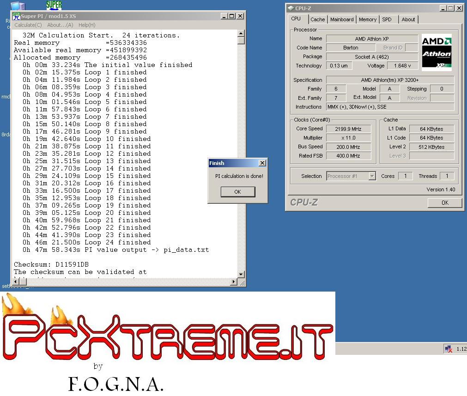Image resolution: width=467 pixels, height=396 pixels.
Task: Click the Loop 24 finished line
Action: click(87, 243)
